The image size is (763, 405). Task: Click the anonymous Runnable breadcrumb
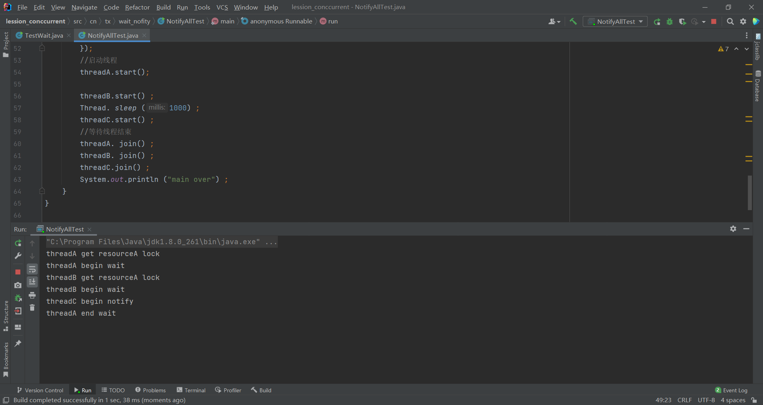click(277, 21)
